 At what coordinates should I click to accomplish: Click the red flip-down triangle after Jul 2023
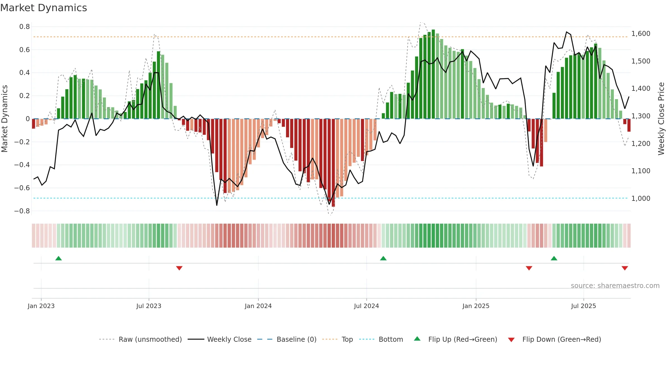coord(179,268)
